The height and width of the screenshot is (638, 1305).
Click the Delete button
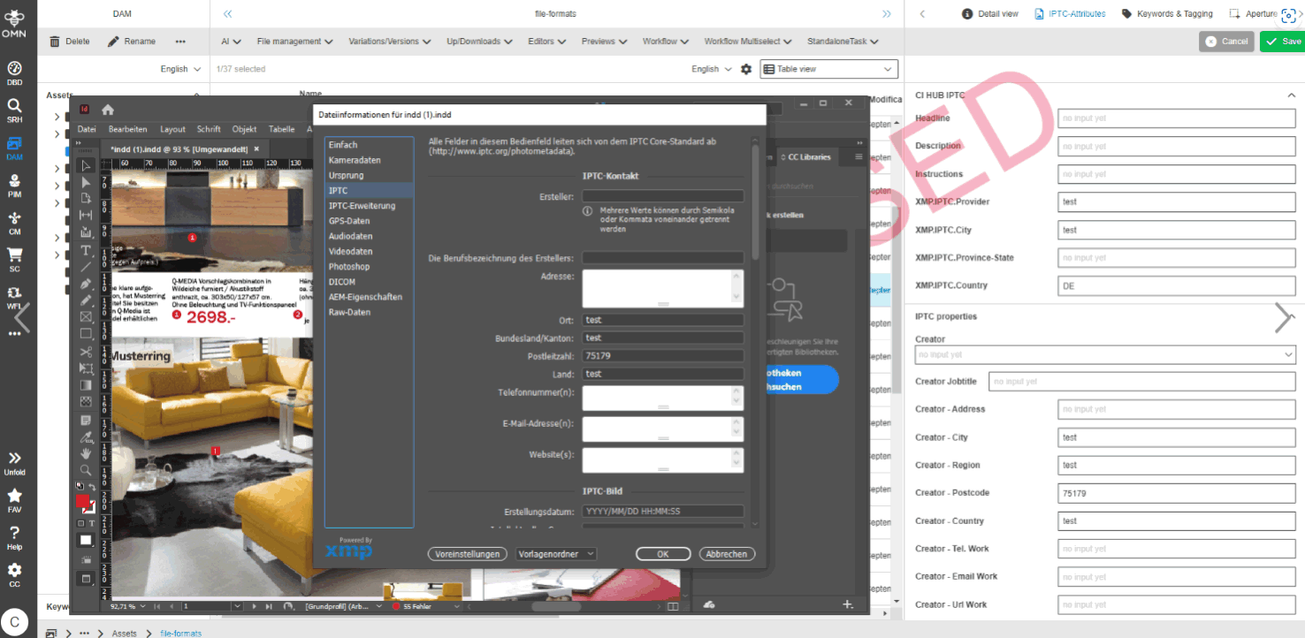pyautogui.click(x=70, y=42)
